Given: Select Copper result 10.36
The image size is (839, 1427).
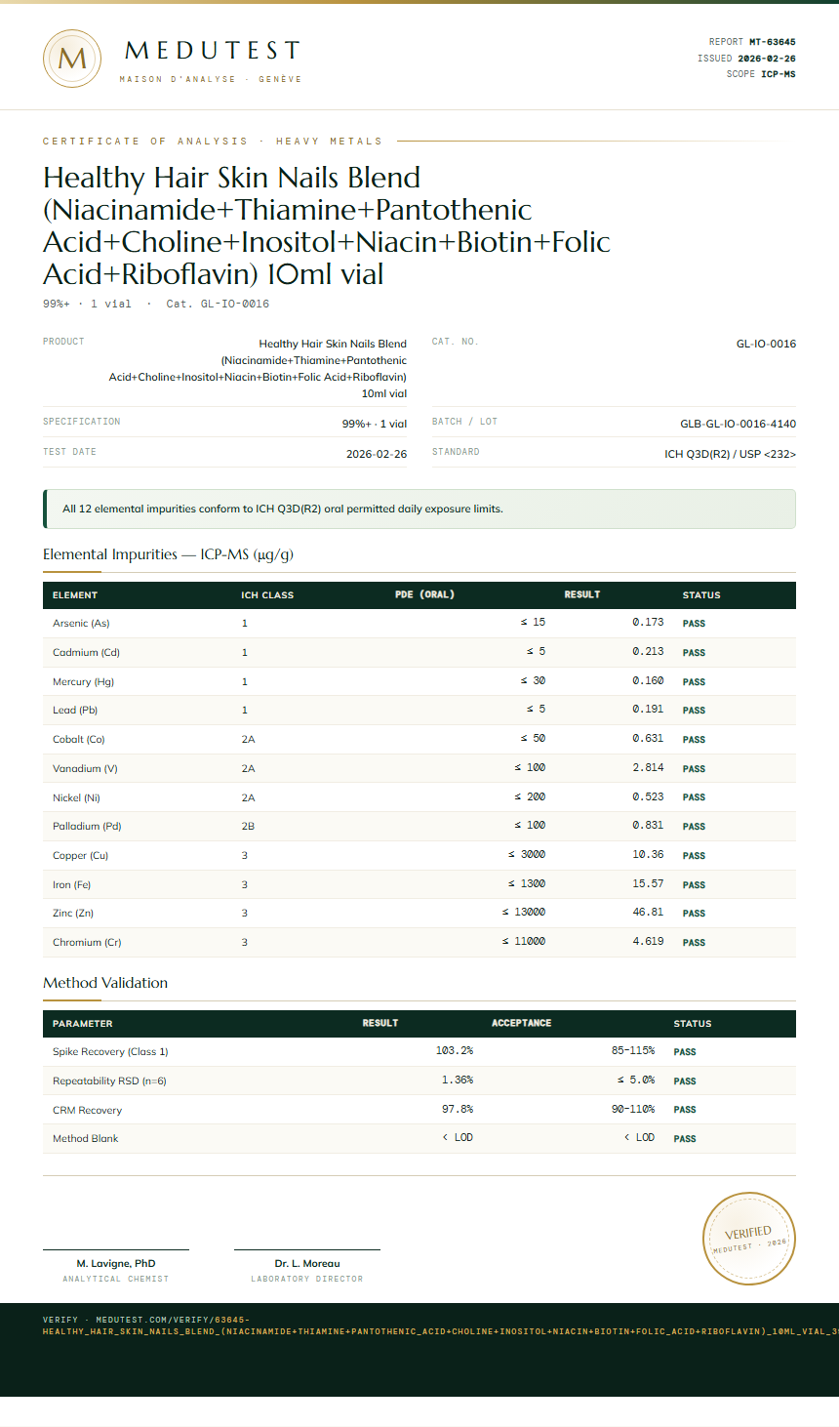Looking at the screenshot, I should 648,854.
